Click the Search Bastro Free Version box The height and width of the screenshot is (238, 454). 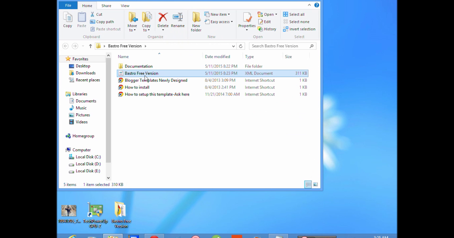pos(282,46)
